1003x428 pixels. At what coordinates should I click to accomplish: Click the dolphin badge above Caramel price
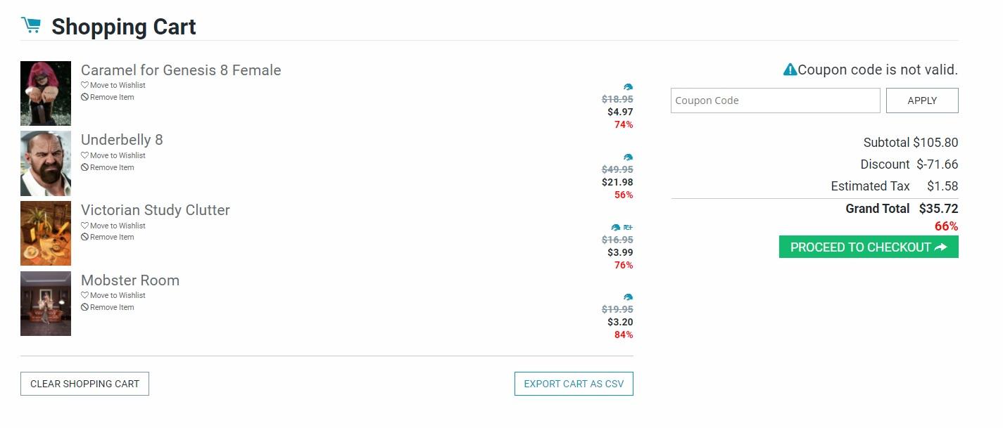pyautogui.click(x=628, y=87)
